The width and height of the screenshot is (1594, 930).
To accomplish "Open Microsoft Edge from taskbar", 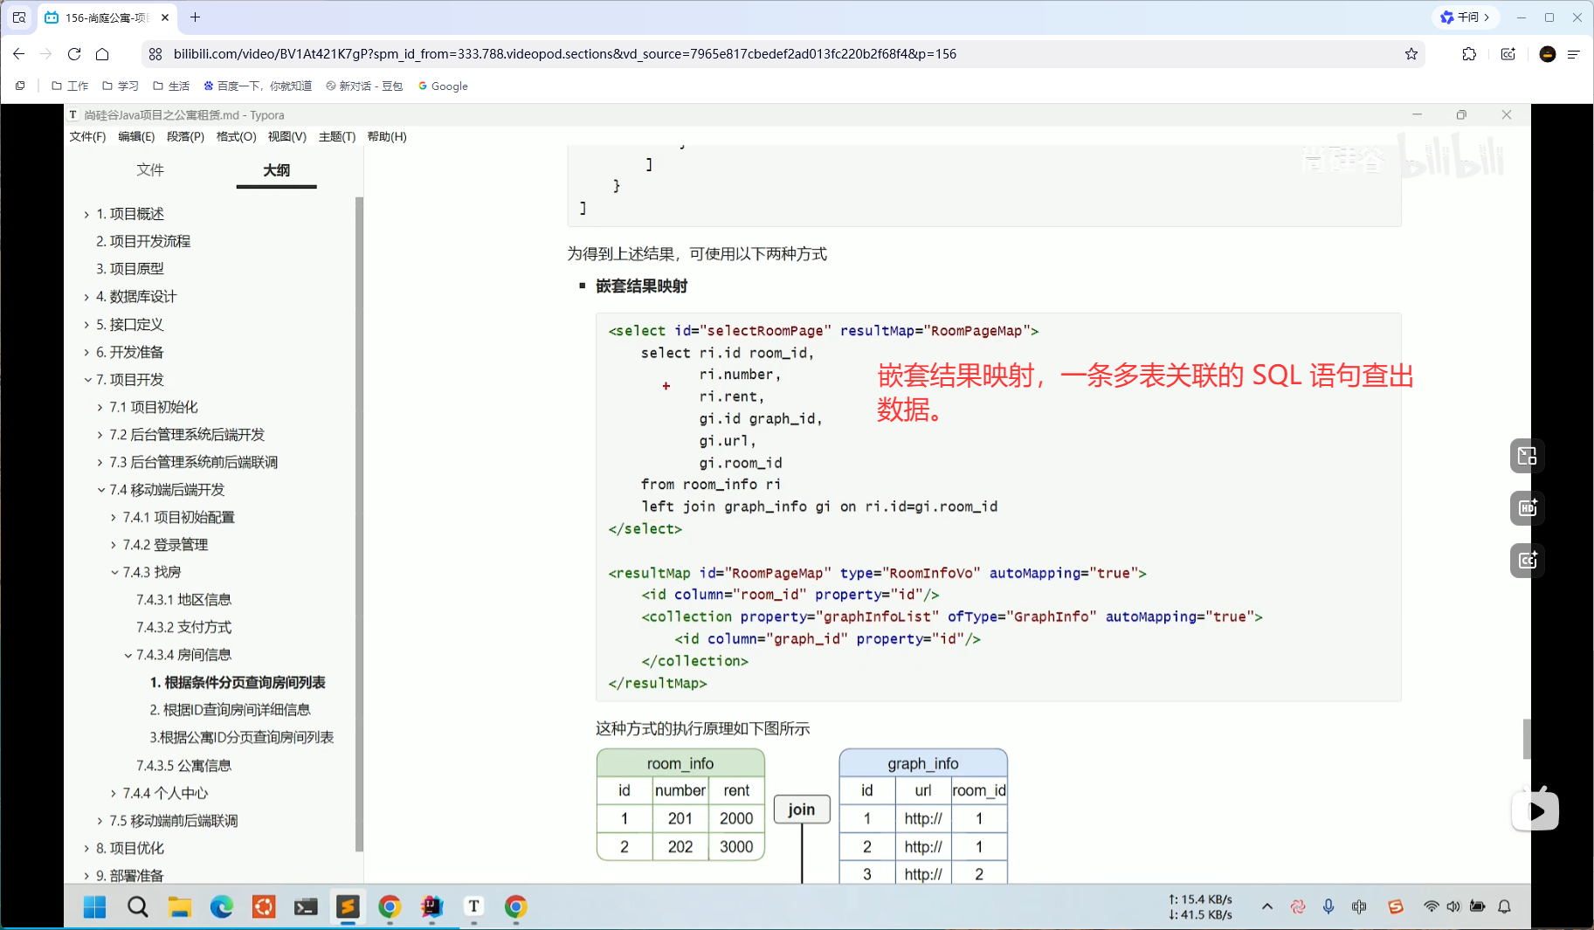I will 221,907.
